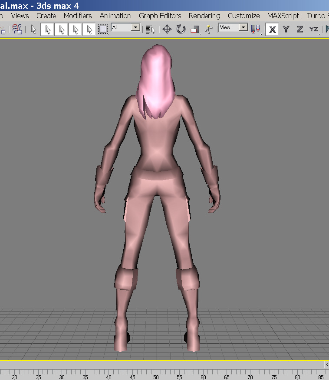Expand the YZ plane constraint flyout
Screen dimensions: 329x380
[314, 30]
